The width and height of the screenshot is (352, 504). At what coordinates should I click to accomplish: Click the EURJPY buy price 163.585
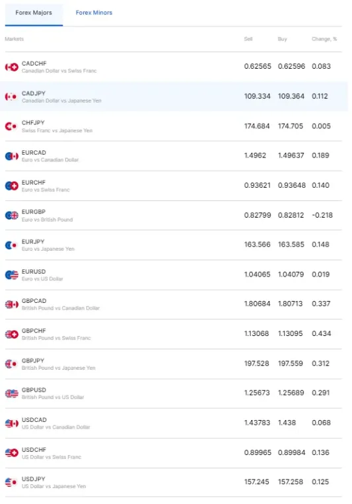click(291, 244)
